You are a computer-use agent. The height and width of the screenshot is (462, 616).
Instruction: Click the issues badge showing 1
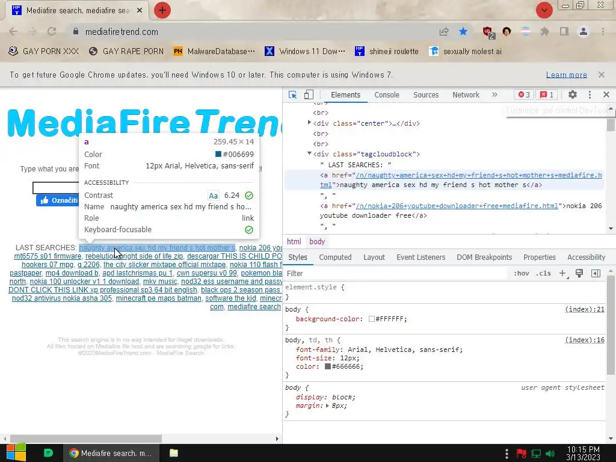546,94
